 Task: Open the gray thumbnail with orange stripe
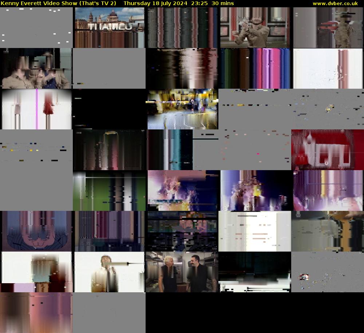(x=328, y=231)
